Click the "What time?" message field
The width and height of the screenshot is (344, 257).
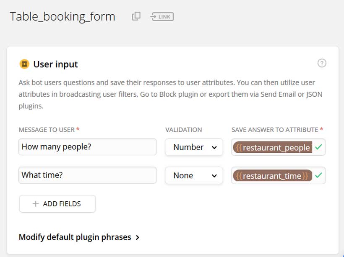[88, 175]
